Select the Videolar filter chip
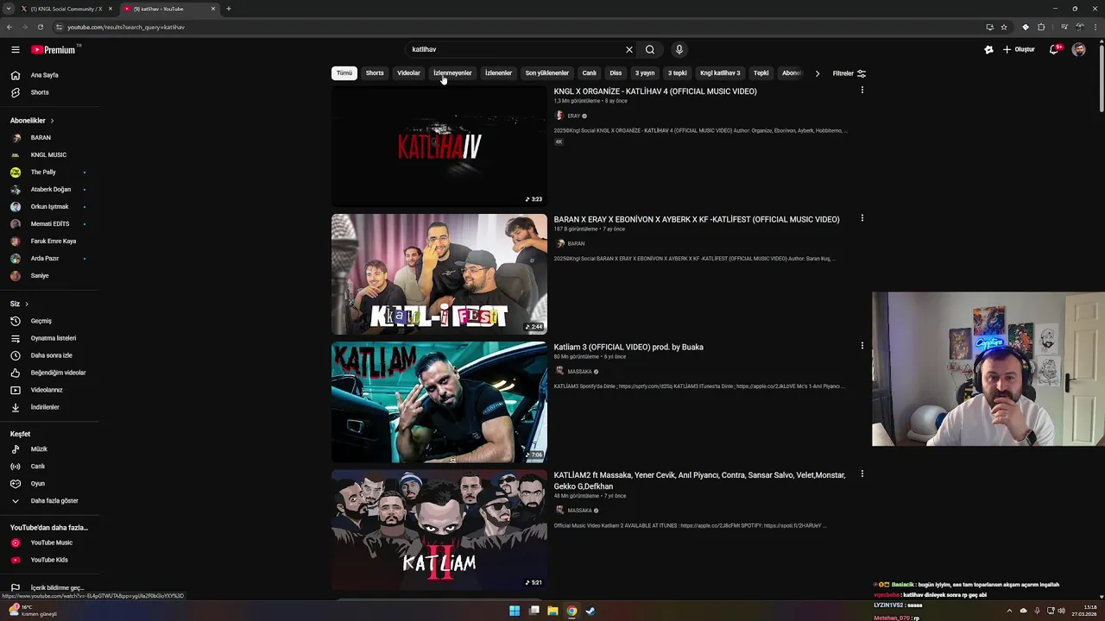The height and width of the screenshot is (621, 1105). 408,73
